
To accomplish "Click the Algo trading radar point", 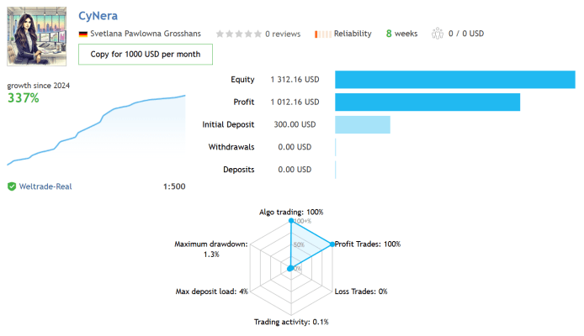I will coord(290,221).
